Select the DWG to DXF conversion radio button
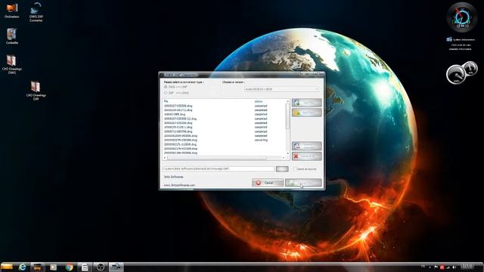Screen dimensions: 484x272 (x=166, y=88)
